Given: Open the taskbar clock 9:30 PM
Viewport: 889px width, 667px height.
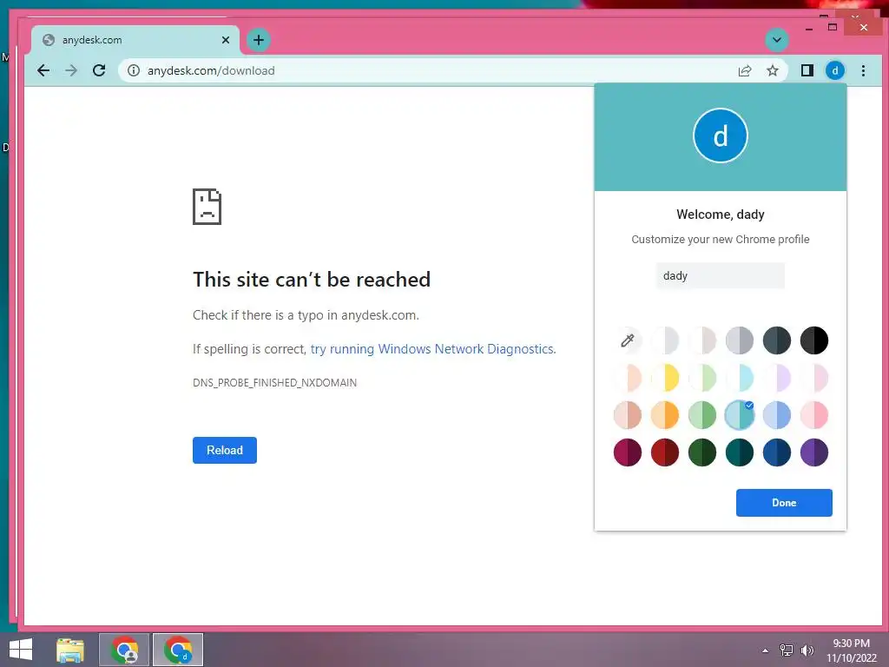Looking at the screenshot, I should pos(851,650).
